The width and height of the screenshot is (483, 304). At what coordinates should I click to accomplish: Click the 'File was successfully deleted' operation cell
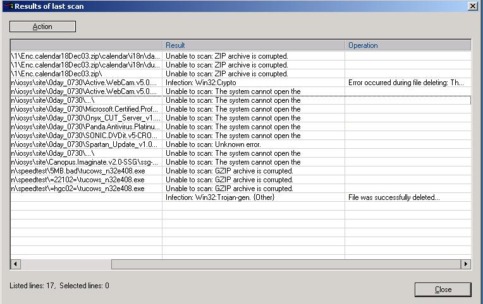pos(394,197)
